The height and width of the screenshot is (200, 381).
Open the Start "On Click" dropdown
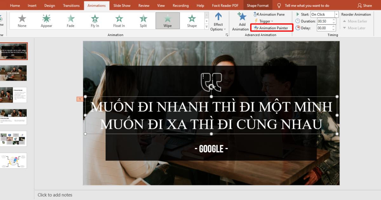tap(336, 14)
